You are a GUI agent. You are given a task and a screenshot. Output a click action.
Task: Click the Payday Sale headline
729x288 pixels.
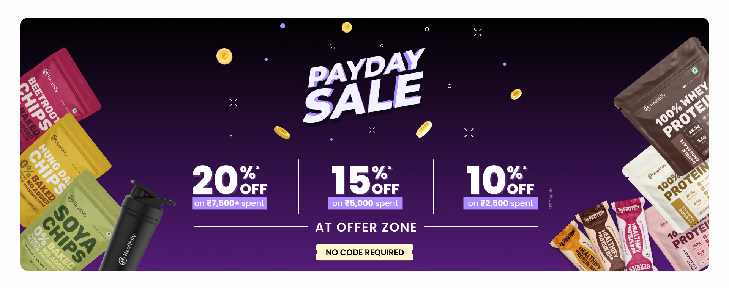click(364, 89)
